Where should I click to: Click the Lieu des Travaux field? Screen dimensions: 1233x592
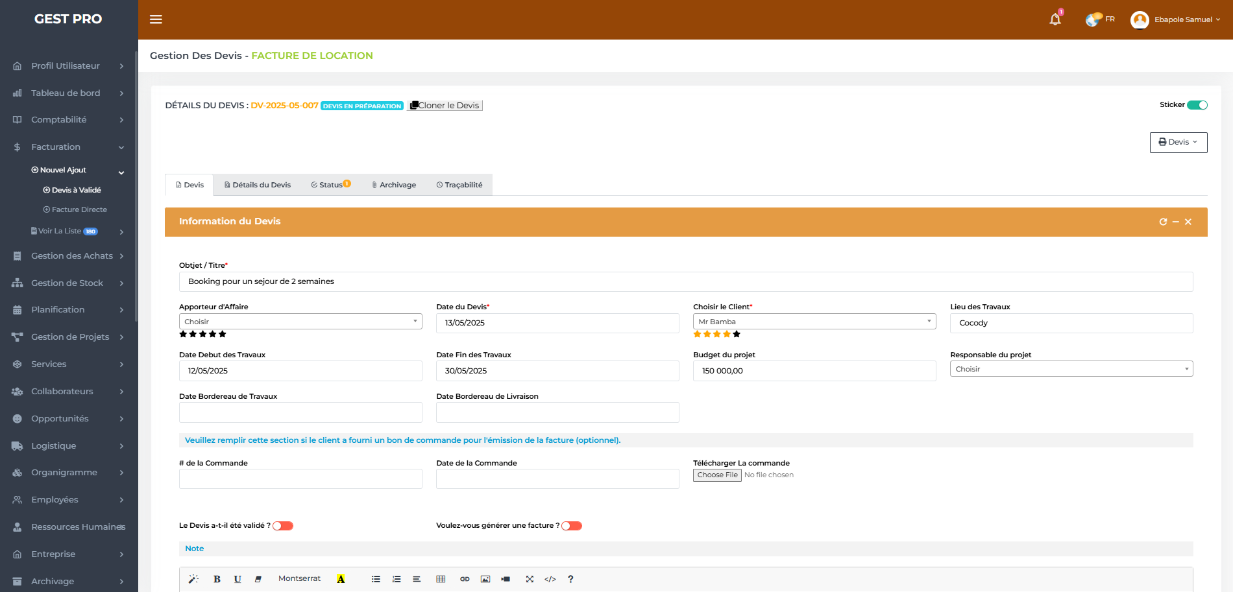1071,323
